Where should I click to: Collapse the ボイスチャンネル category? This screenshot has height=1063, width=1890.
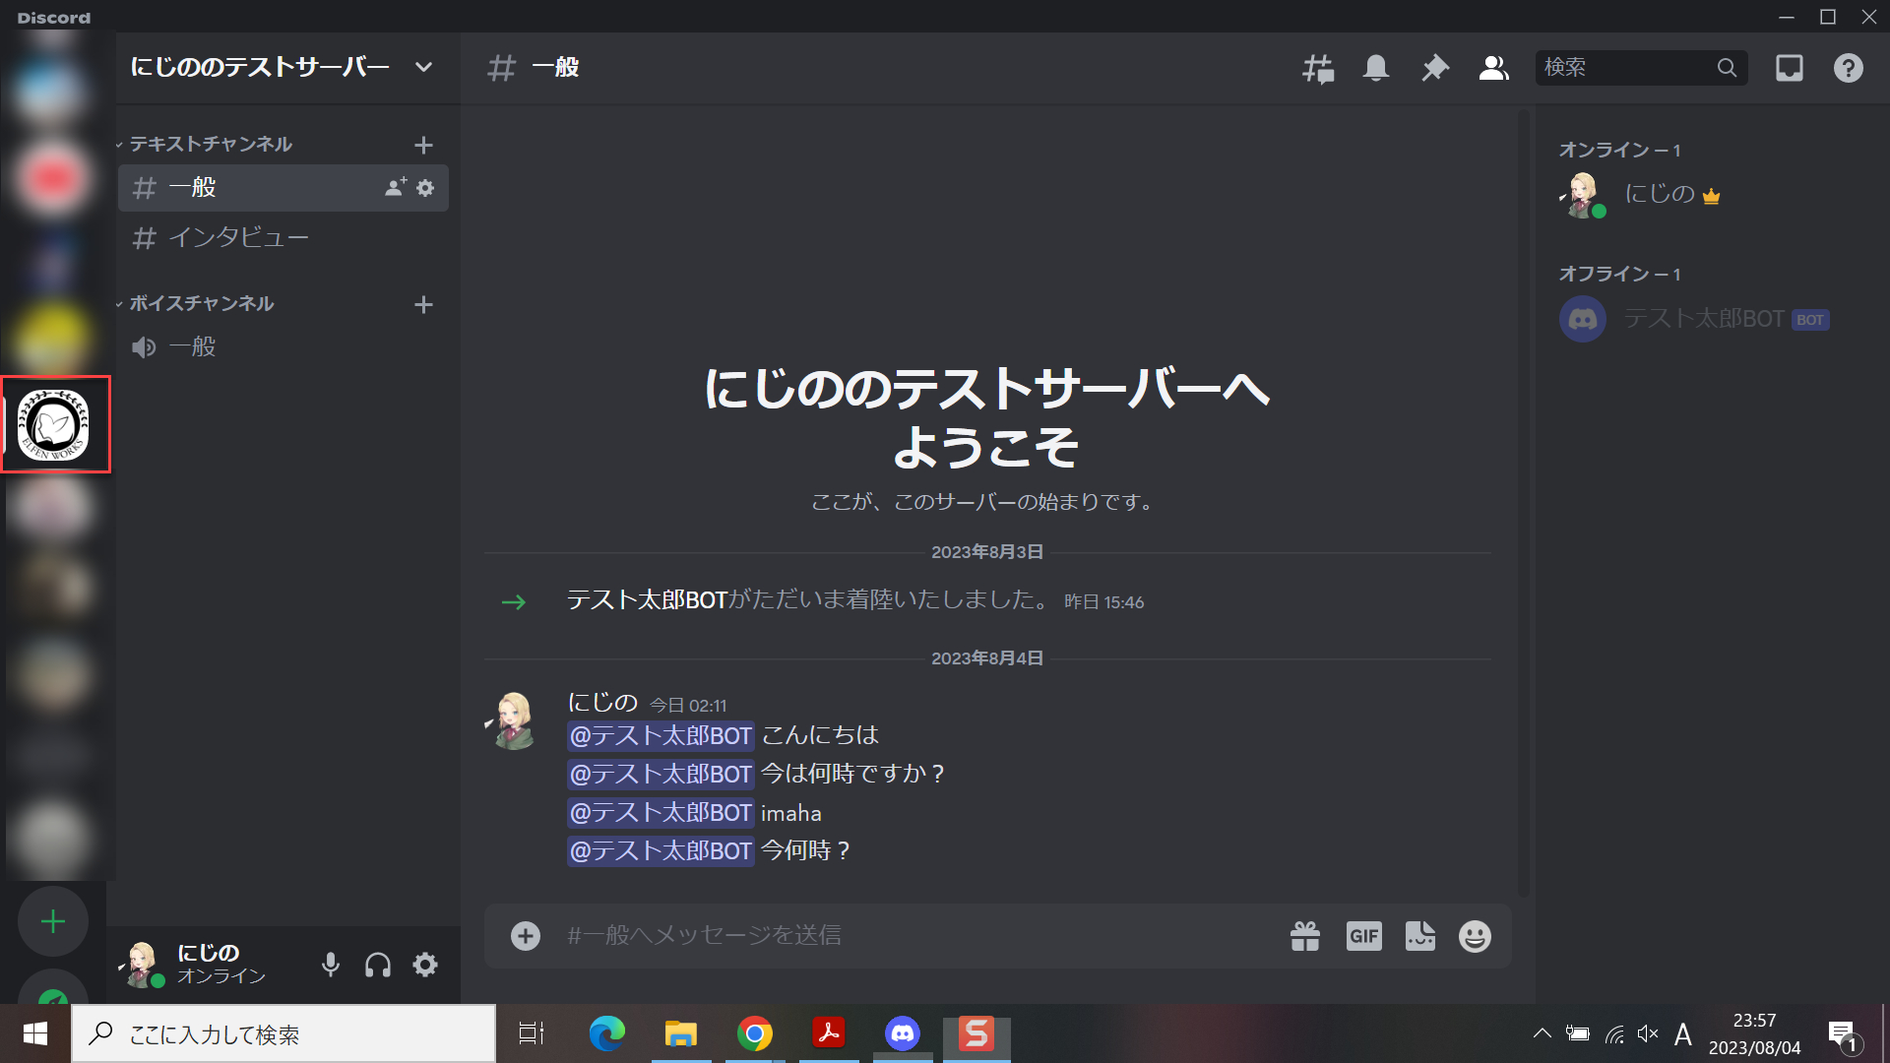point(201,303)
